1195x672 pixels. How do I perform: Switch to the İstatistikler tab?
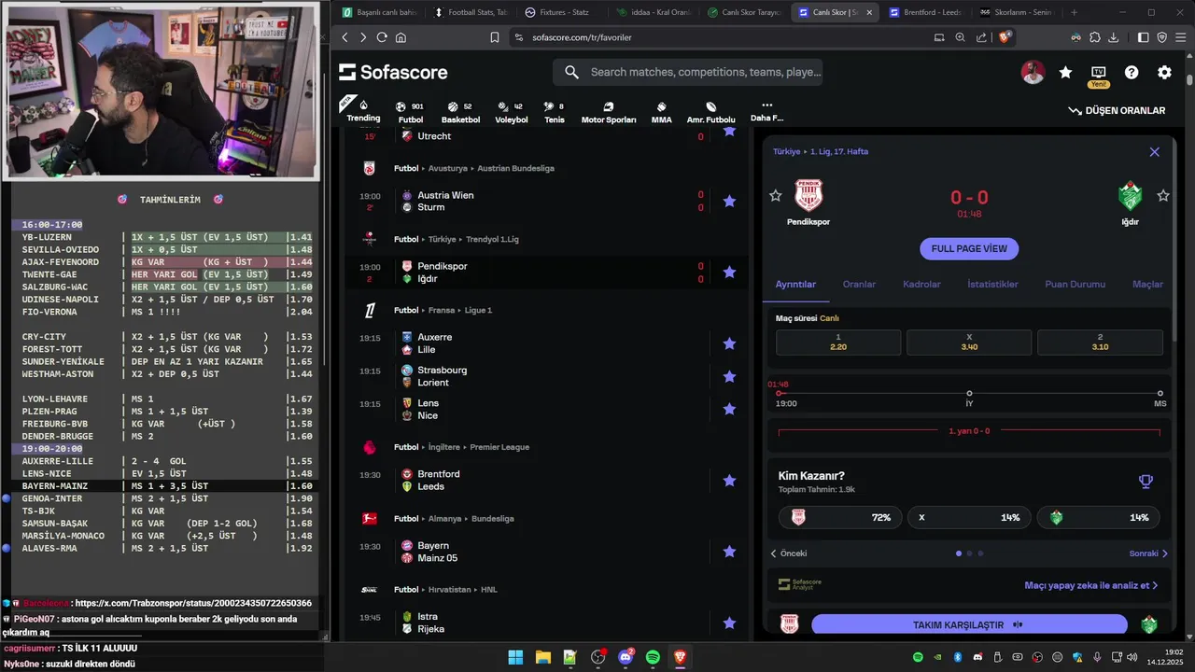tap(992, 284)
